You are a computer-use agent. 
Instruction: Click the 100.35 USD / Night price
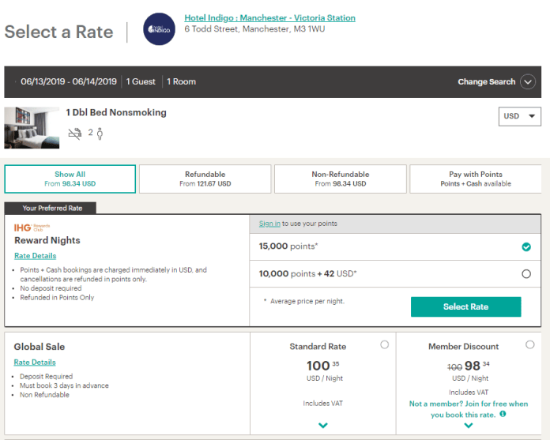tap(323, 370)
